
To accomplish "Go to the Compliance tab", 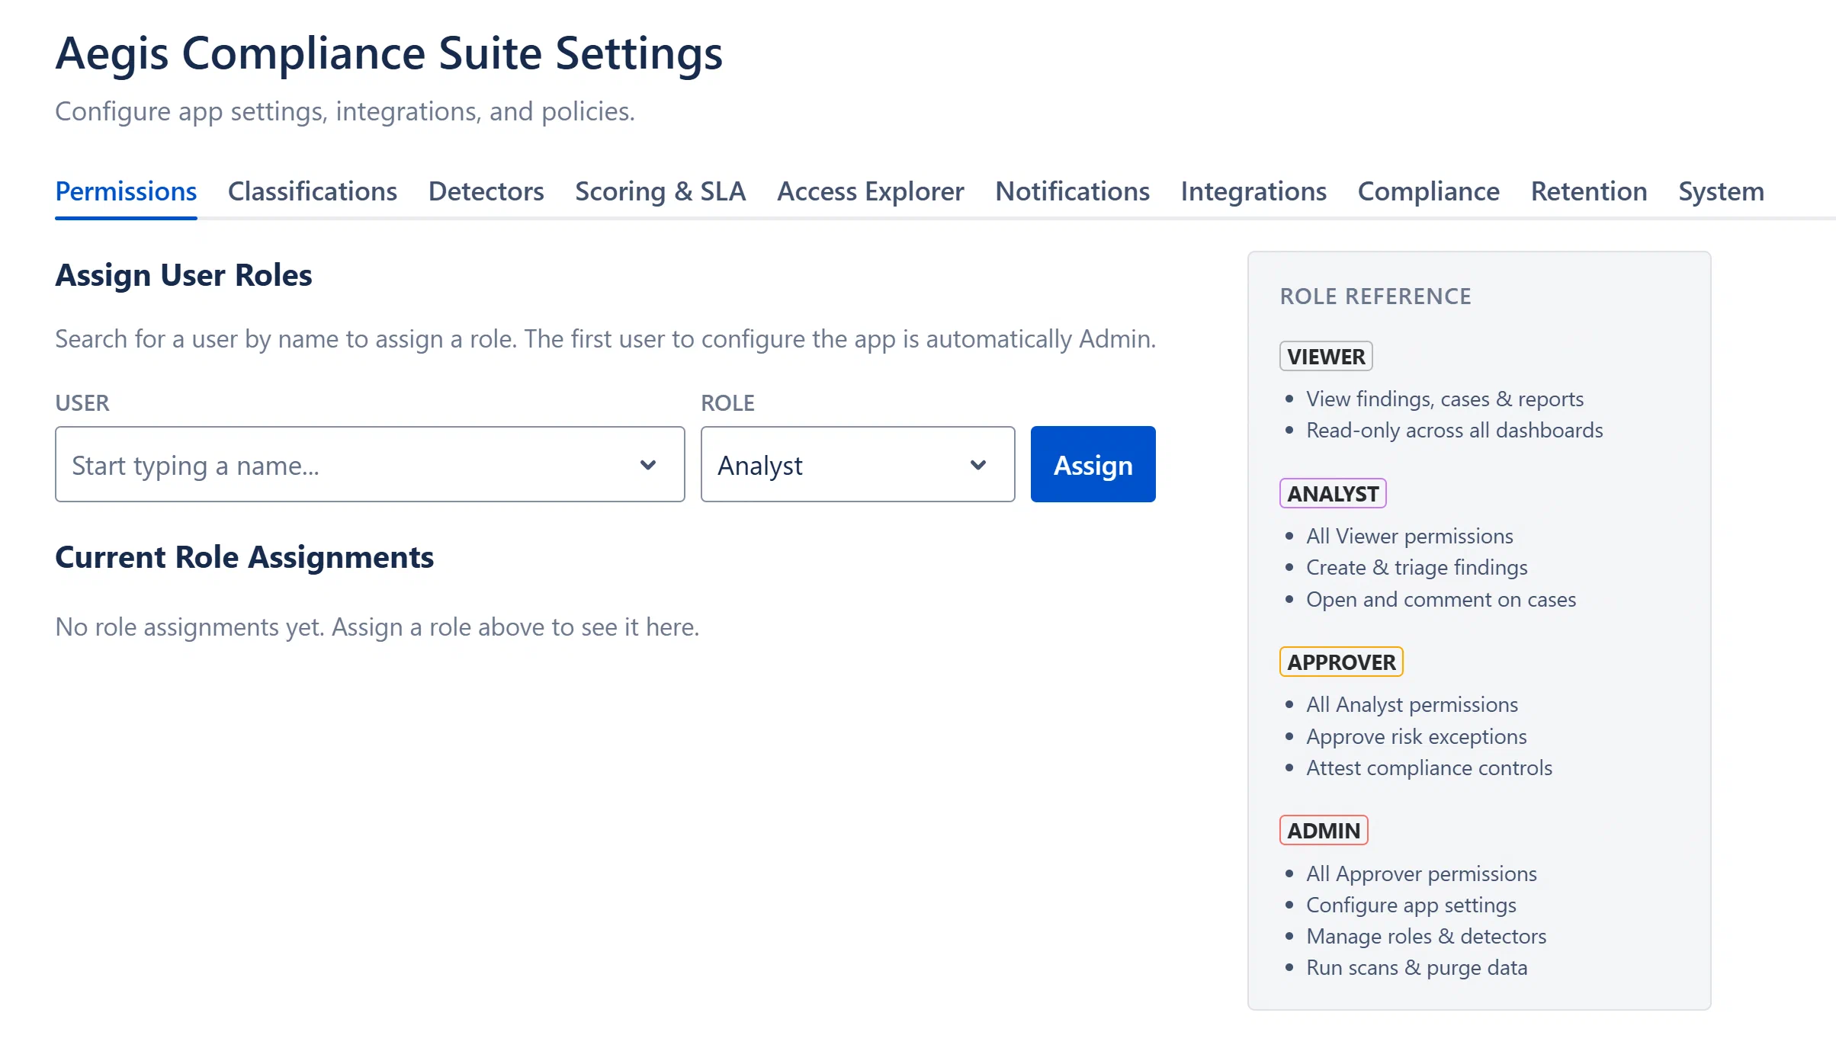I will [x=1429, y=191].
